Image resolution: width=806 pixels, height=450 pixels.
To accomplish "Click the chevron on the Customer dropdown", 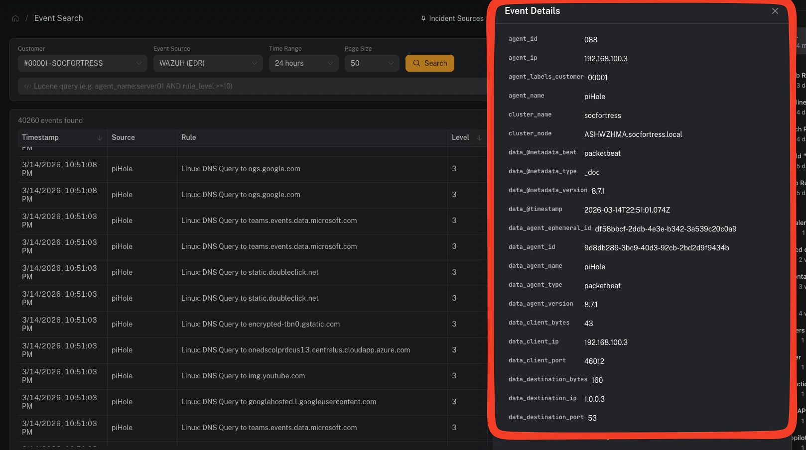I will pos(139,63).
